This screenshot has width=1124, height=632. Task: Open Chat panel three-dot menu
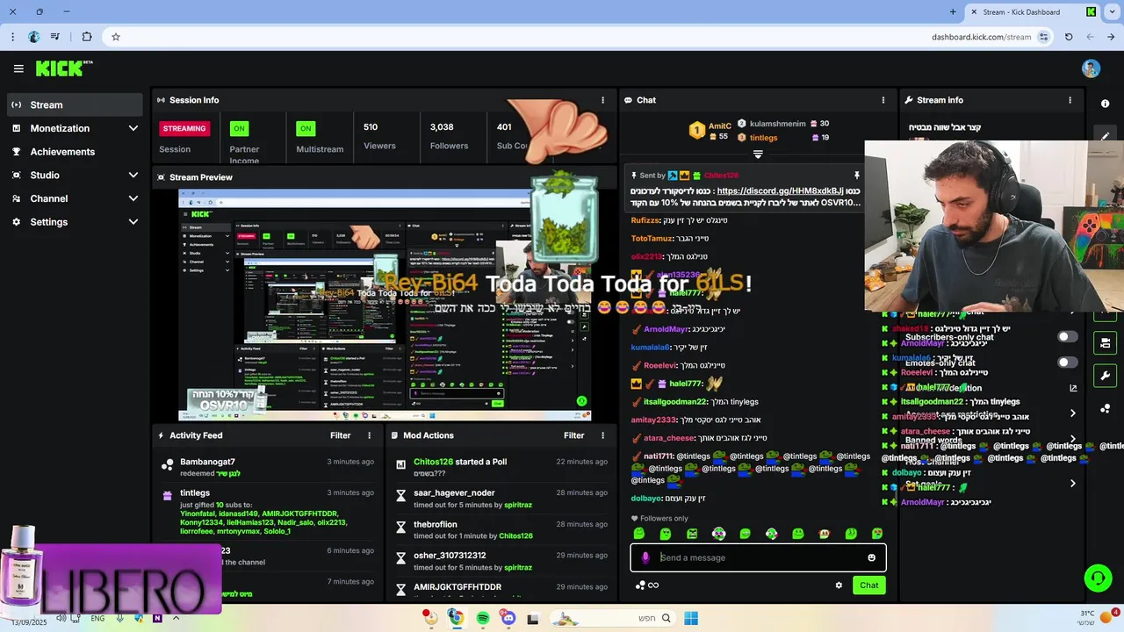(883, 100)
